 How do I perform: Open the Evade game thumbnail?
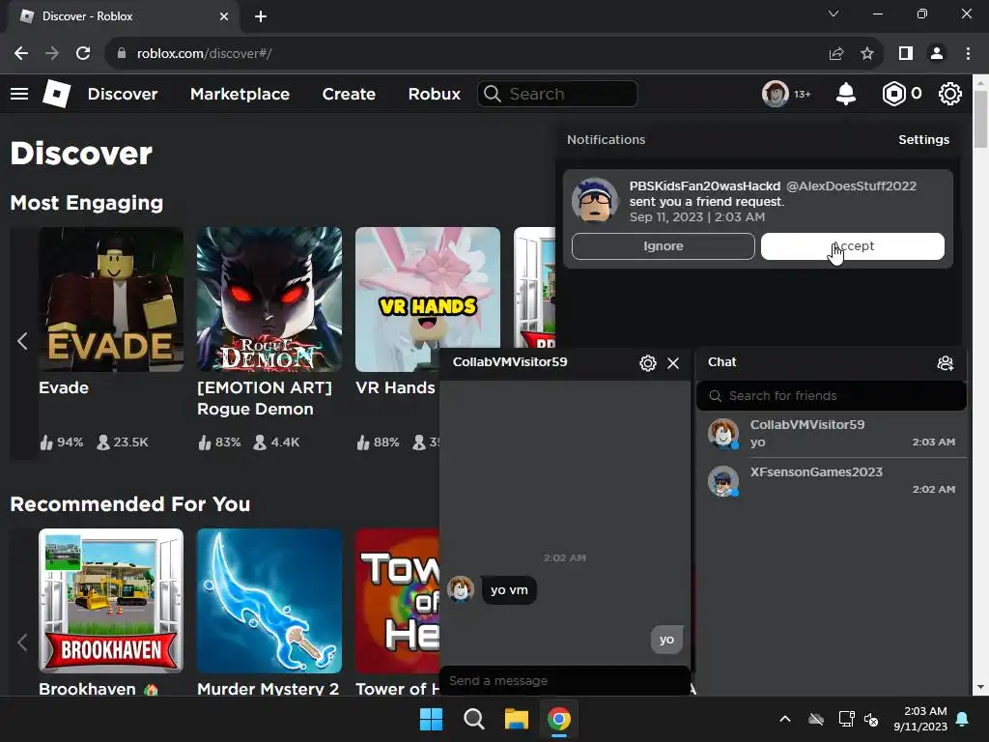pos(111,300)
